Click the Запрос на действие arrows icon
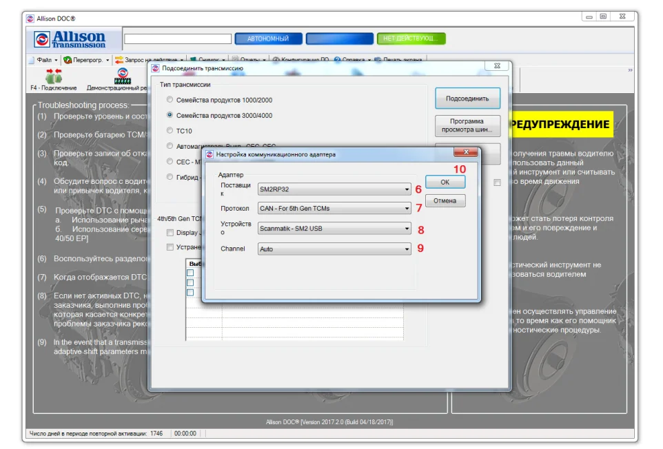Image resolution: width=663 pixels, height=449 pixels. click(119, 60)
